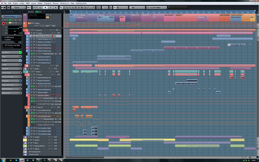Reload track preset icon beside No Track Preset
This screenshot has height=162, width=259.
(20, 12)
